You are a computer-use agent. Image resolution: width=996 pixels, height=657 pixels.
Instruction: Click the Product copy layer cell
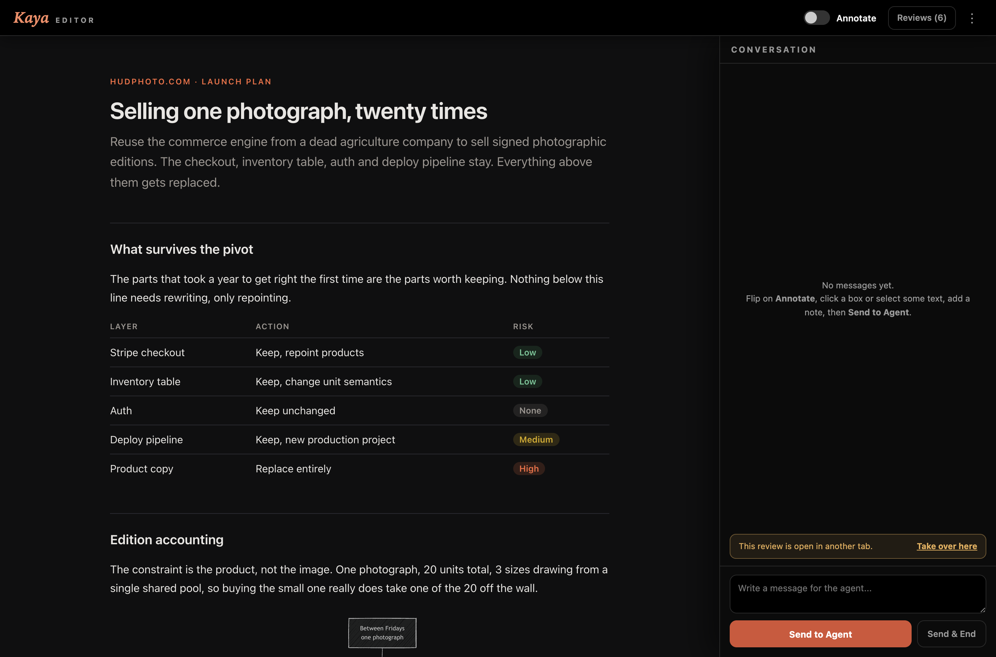click(x=141, y=469)
